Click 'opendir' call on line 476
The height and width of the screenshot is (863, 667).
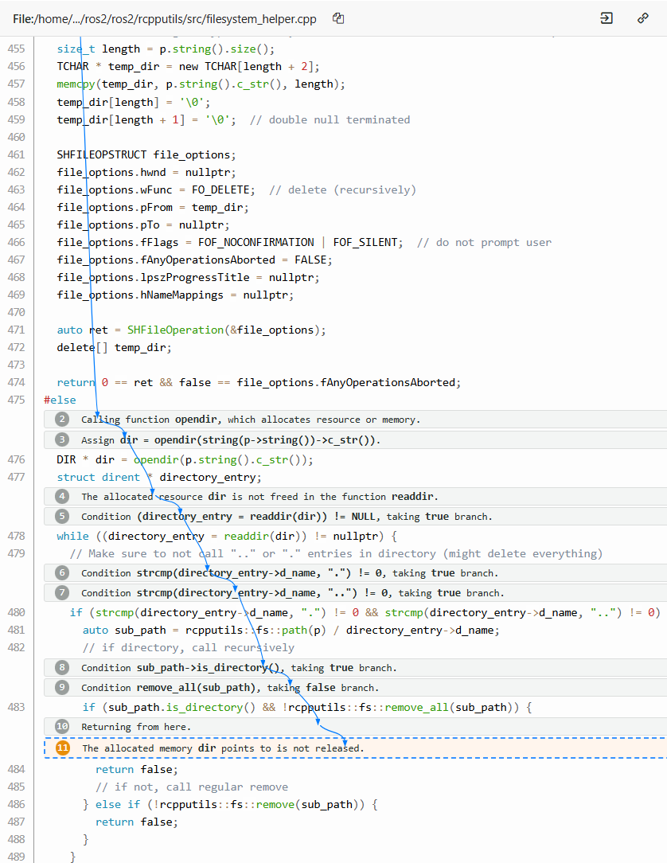156,459
